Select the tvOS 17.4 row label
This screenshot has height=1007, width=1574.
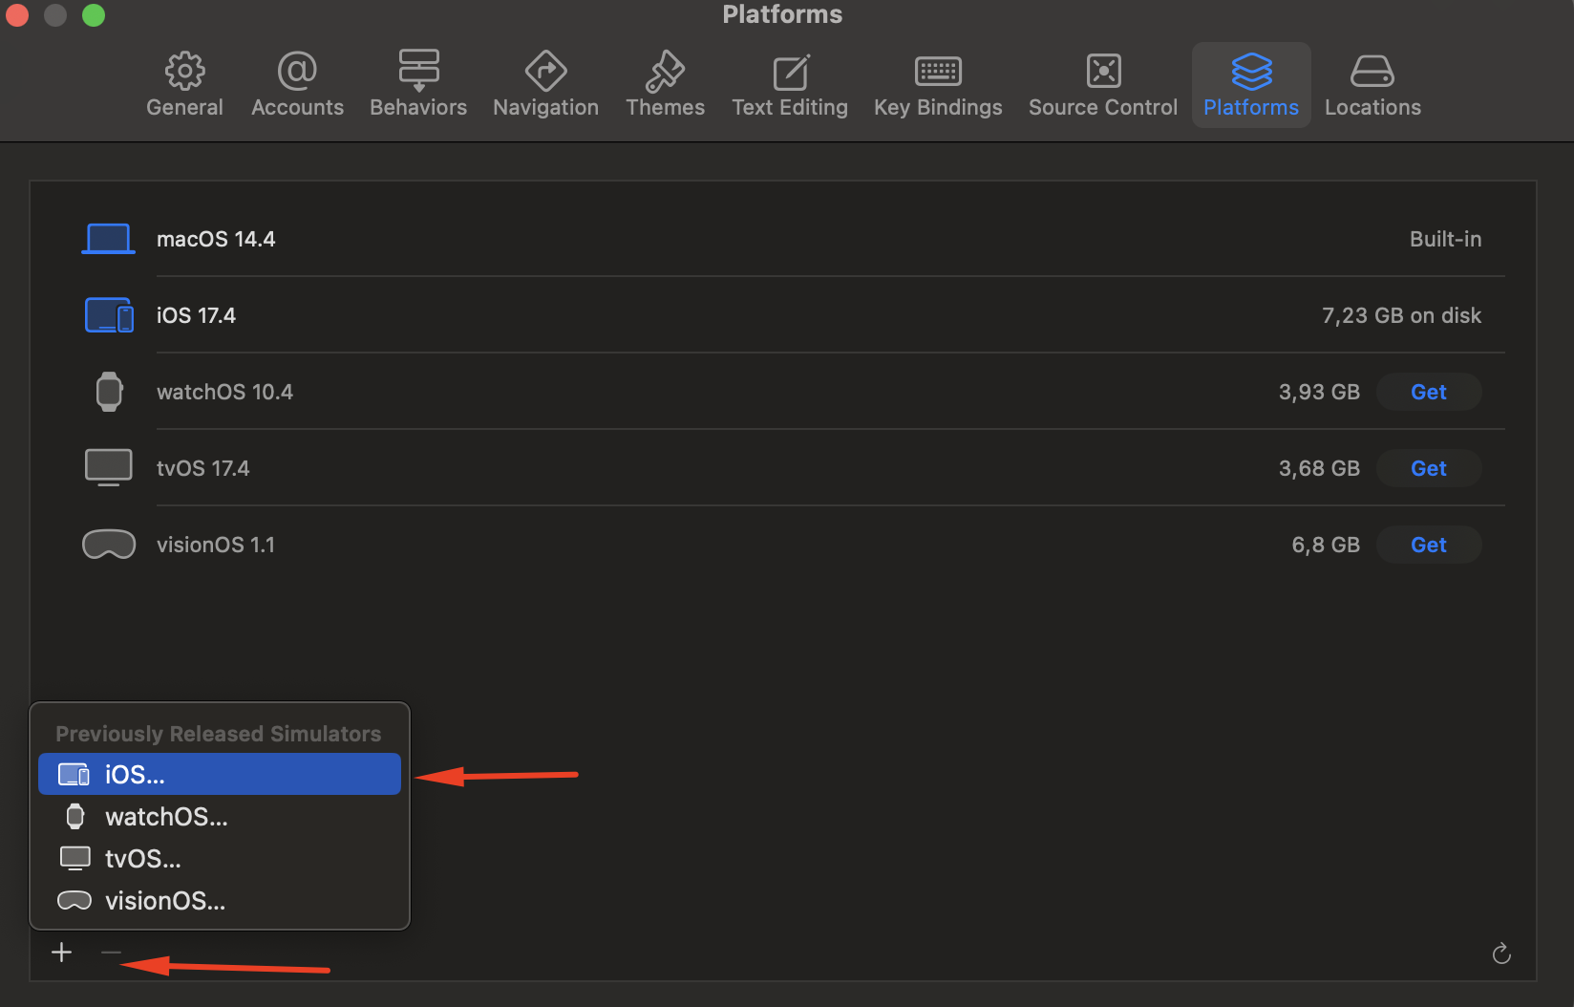[202, 468]
